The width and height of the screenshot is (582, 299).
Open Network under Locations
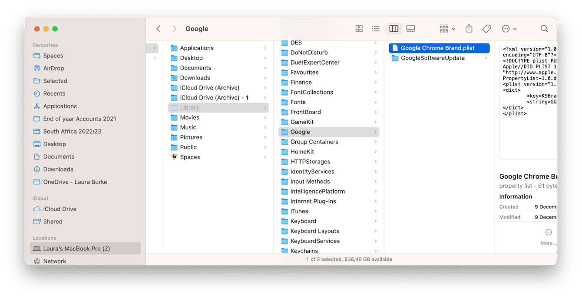pyautogui.click(x=55, y=261)
